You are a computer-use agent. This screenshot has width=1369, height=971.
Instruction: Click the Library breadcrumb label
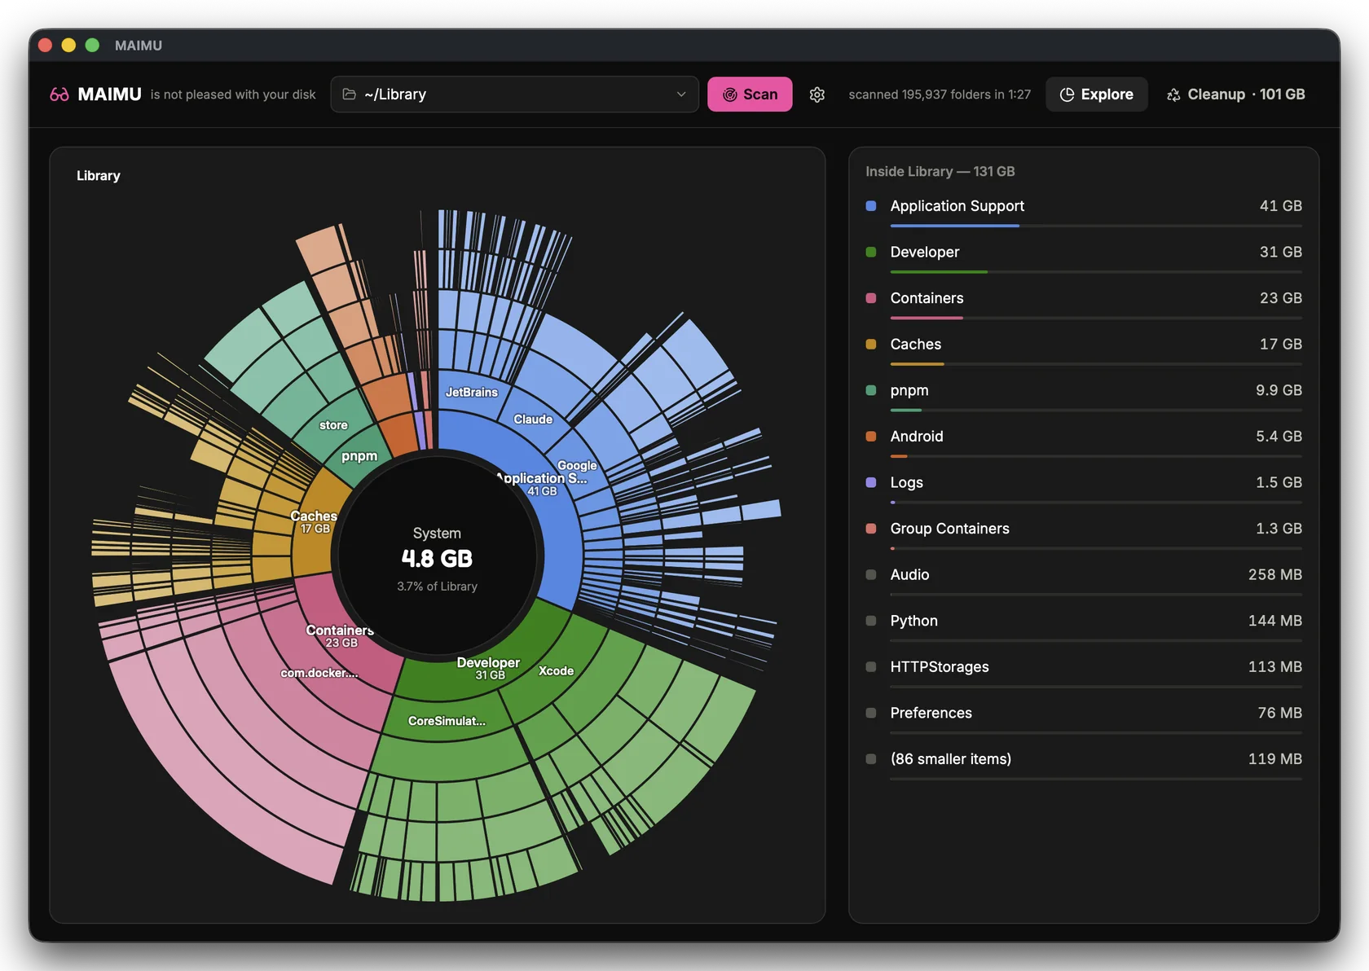[x=99, y=176]
